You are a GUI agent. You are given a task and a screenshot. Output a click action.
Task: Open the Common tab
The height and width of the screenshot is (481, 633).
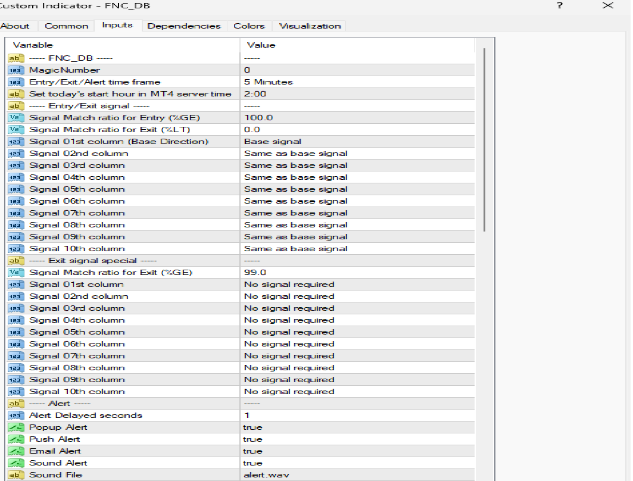(67, 26)
